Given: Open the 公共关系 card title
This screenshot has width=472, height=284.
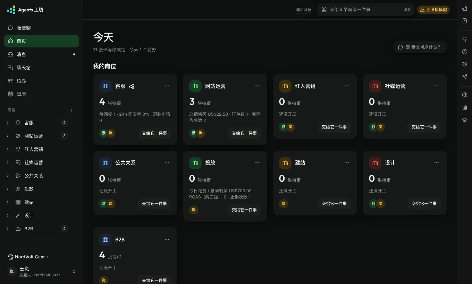Looking at the screenshot, I should coord(125,163).
